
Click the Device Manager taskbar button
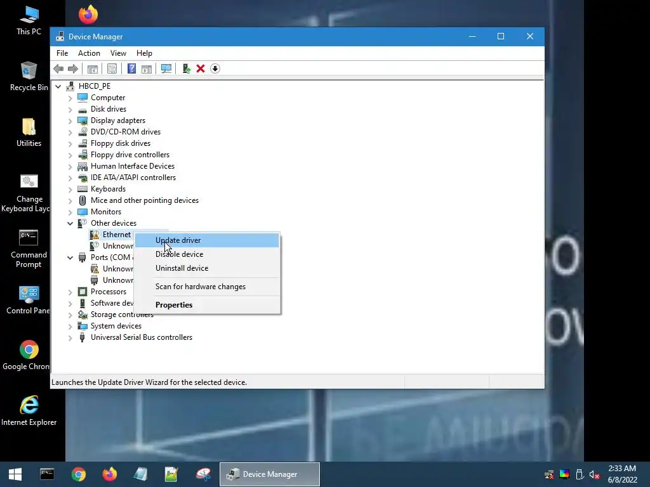point(269,474)
